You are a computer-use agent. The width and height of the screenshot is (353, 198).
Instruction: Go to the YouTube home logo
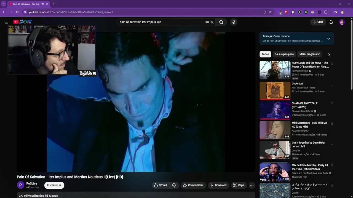[x=22, y=22]
